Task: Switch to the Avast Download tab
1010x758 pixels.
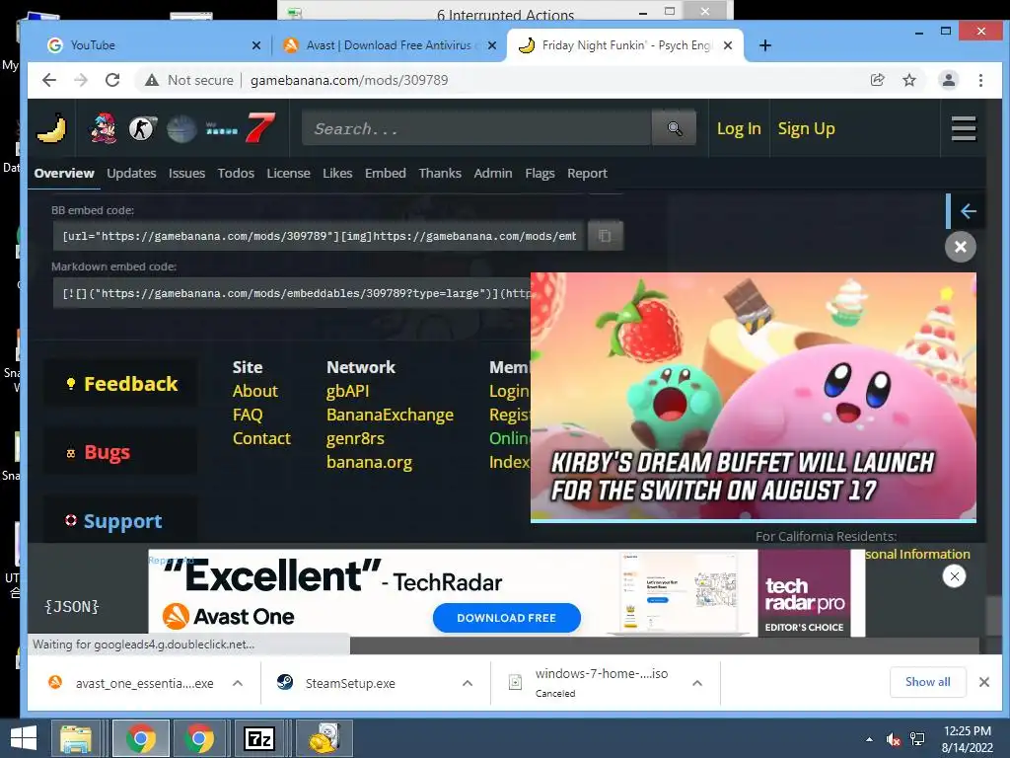Action: [389, 45]
